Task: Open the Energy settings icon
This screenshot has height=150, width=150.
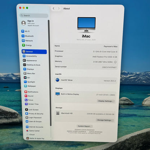Action: tap(23, 45)
